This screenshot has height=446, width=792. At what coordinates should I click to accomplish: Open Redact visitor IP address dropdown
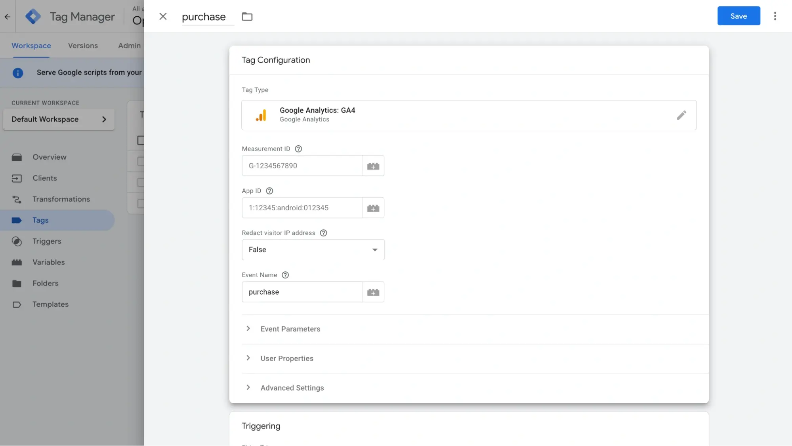(313, 250)
